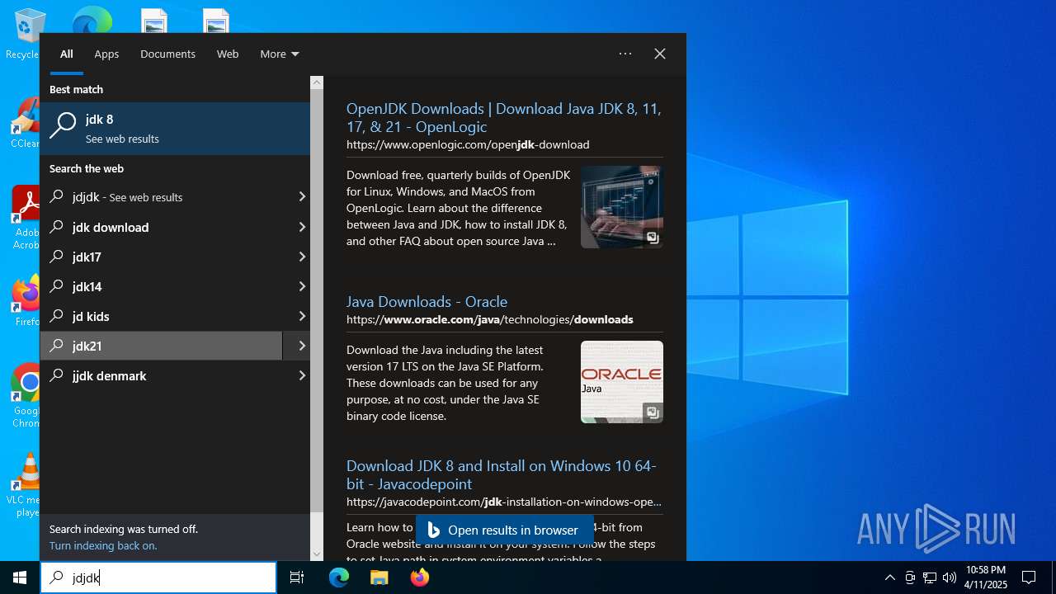Click the oracle.com java downloads URL text
This screenshot has height=594, width=1056.
point(490,319)
